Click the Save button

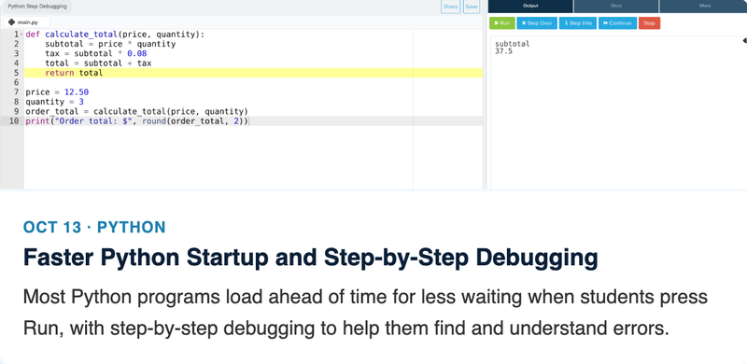472,7
